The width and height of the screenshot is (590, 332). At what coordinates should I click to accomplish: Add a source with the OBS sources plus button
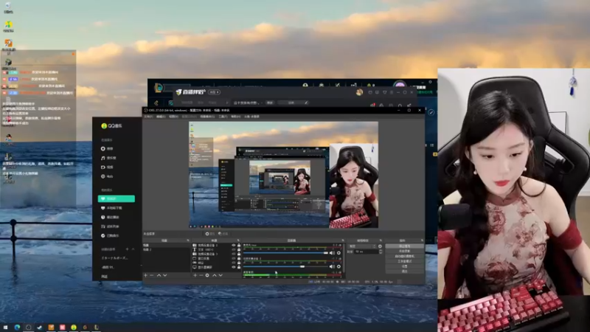click(195, 275)
